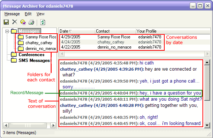
Task: Click the smiley face toolbar icon
Action: (x=23, y=22)
